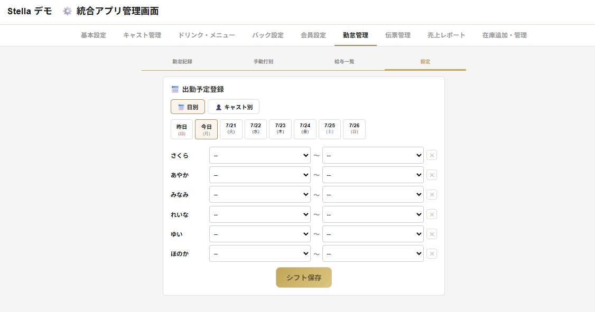Click the ゆい cast name label

coord(176,234)
